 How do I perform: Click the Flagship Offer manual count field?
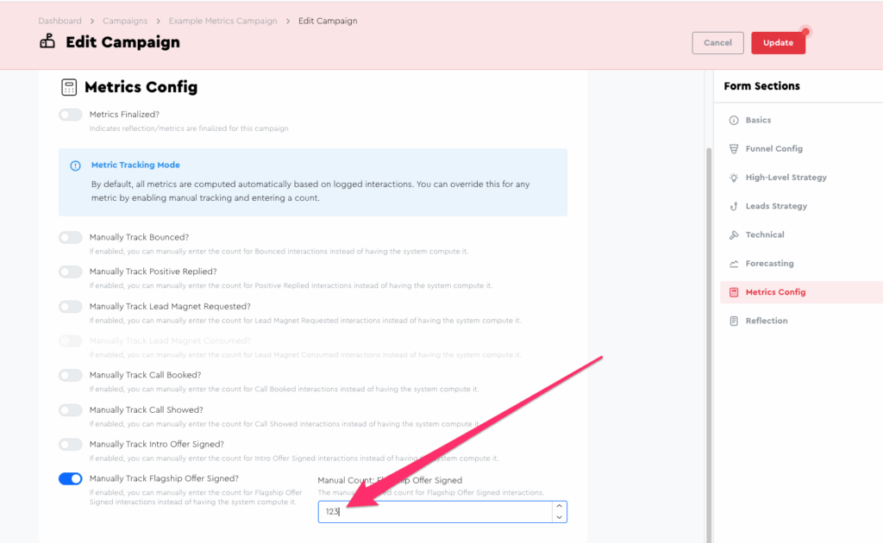pos(435,512)
